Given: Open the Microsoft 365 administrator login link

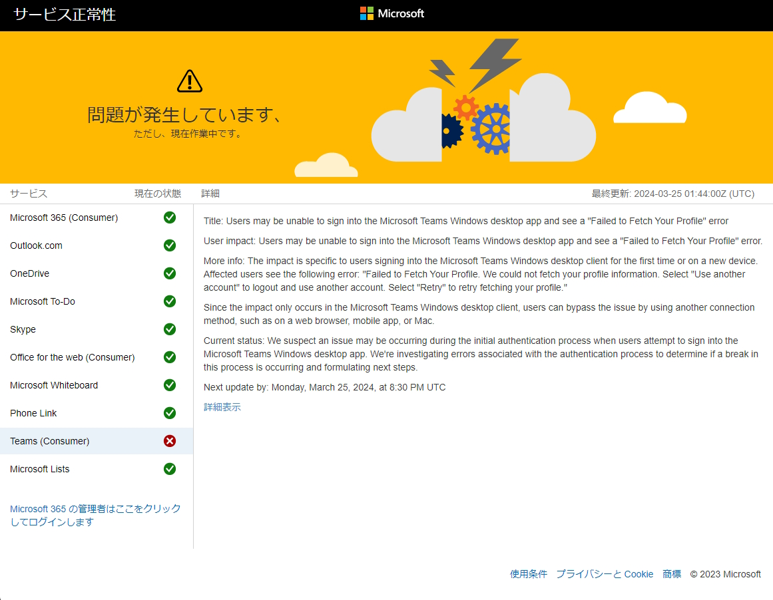Looking at the screenshot, I should tap(95, 515).
